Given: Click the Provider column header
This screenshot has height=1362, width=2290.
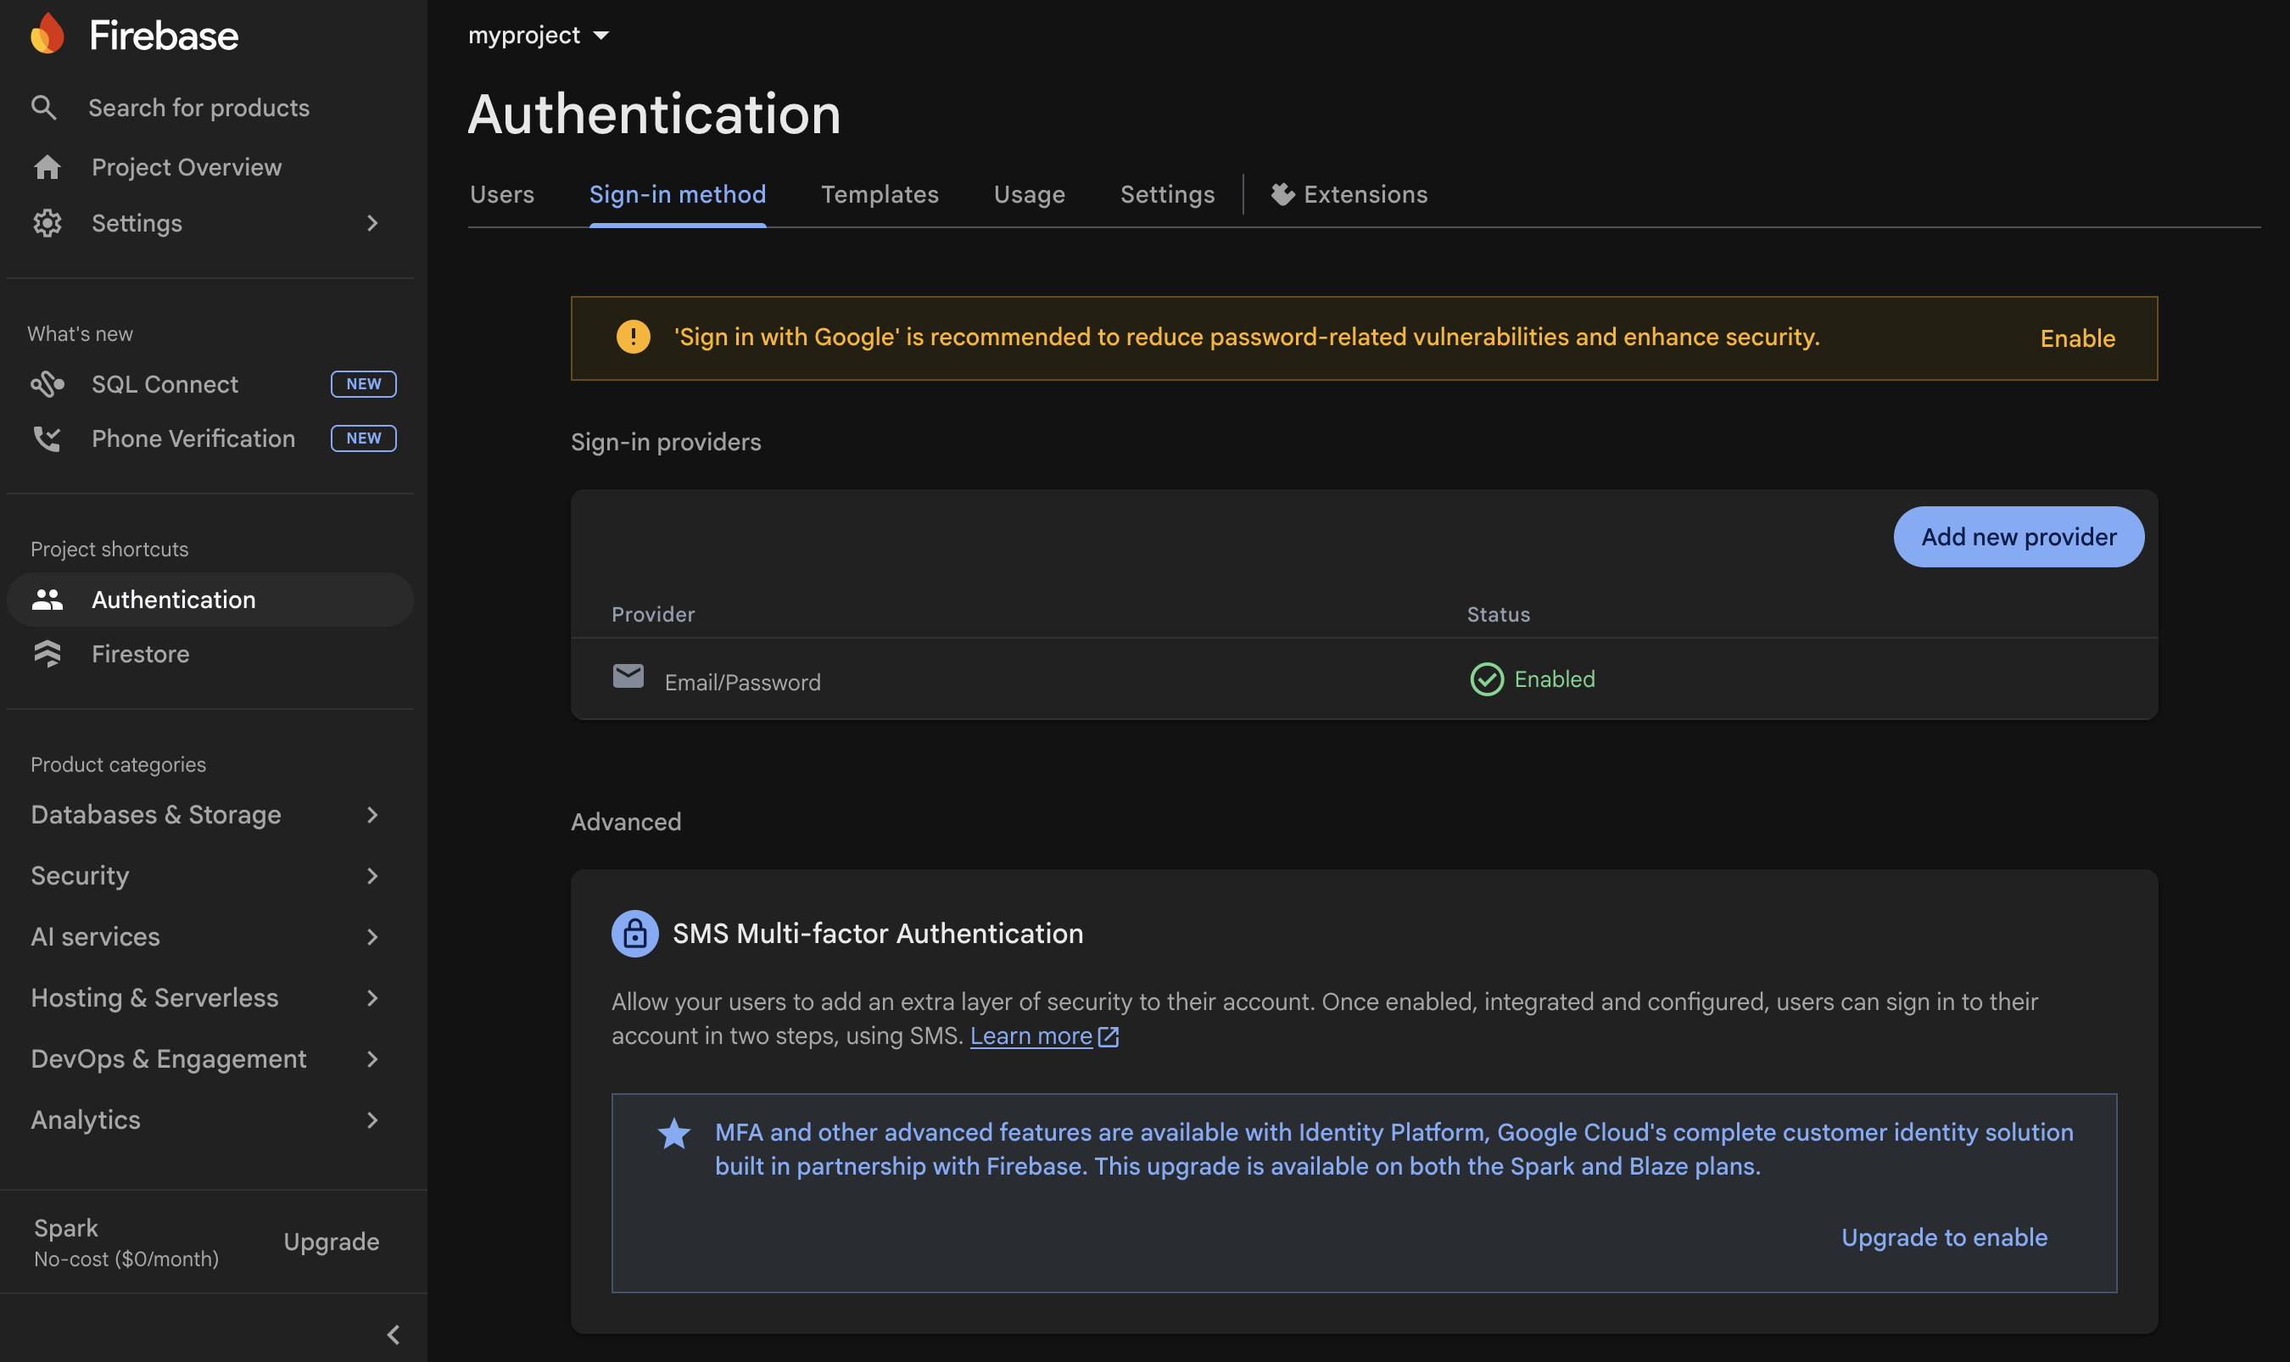Looking at the screenshot, I should click(x=652, y=614).
